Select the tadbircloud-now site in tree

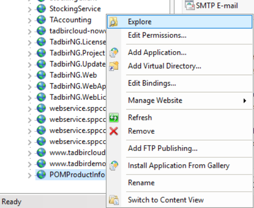point(78,31)
